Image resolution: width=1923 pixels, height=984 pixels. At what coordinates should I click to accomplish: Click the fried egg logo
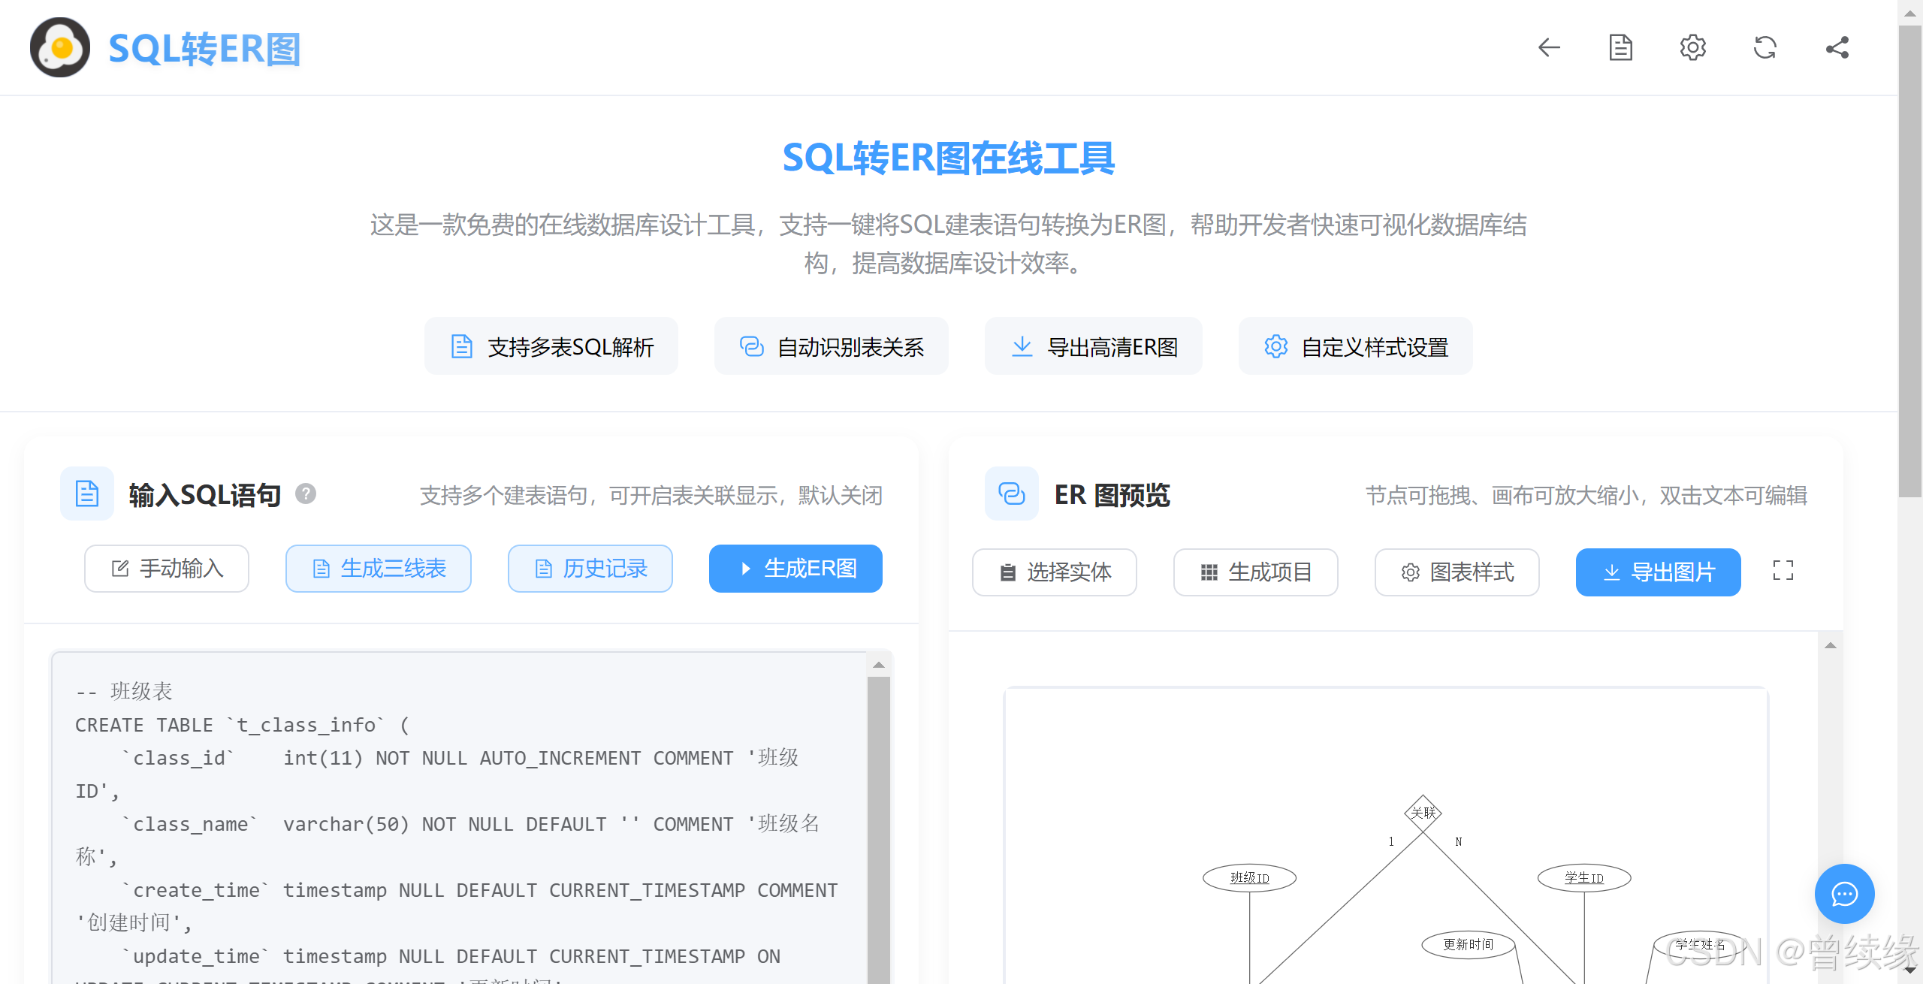click(x=60, y=48)
